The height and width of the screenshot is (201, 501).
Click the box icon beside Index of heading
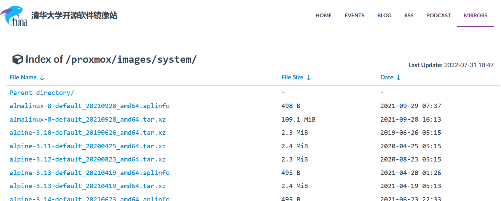click(18, 60)
